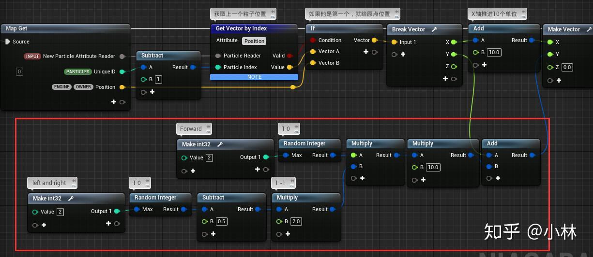Add an input pin under Input 1 on Break Vector
The height and width of the screenshot is (257, 593).
point(403,54)
